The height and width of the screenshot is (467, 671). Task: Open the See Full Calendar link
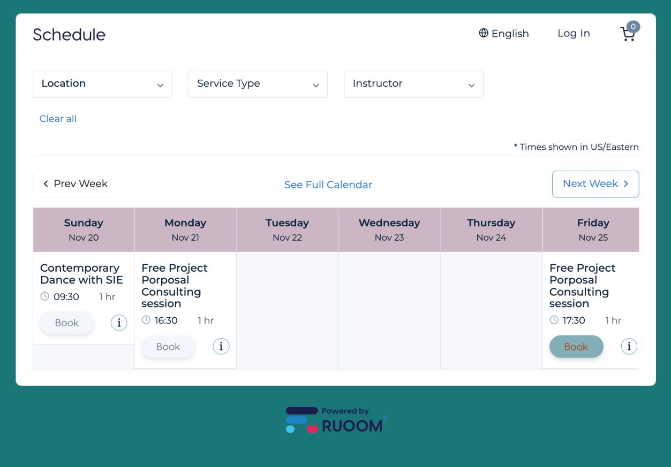coord(328,185)
